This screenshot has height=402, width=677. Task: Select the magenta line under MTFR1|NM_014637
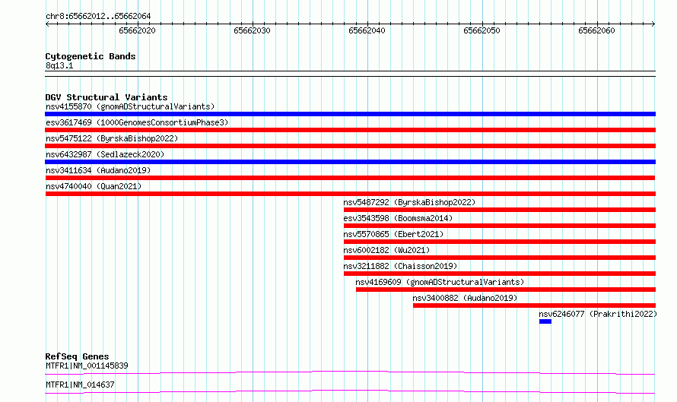(350, 391)
